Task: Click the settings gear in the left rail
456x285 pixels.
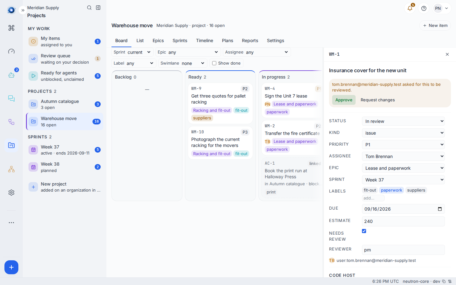Action: (11, 193)
